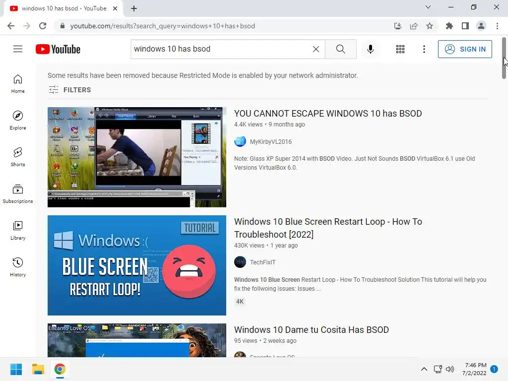
Task: Open MyKirbyVL2016 channel name link
Action: pyautogui.click(x=270, y=141)
